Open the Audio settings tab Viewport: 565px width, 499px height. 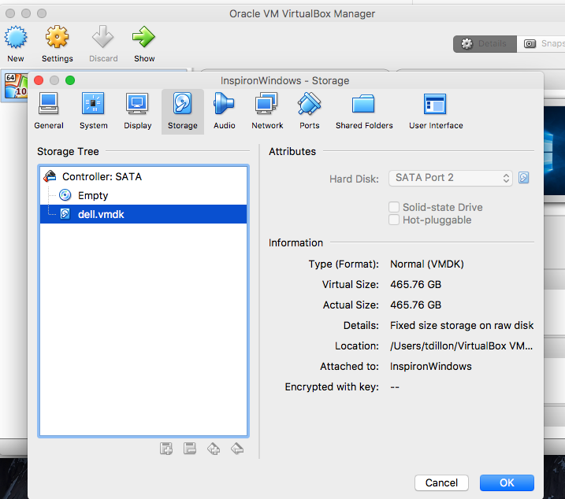224,111
